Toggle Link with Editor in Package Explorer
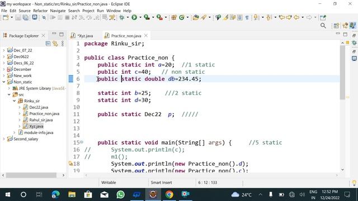 click(x=55, y=44)
